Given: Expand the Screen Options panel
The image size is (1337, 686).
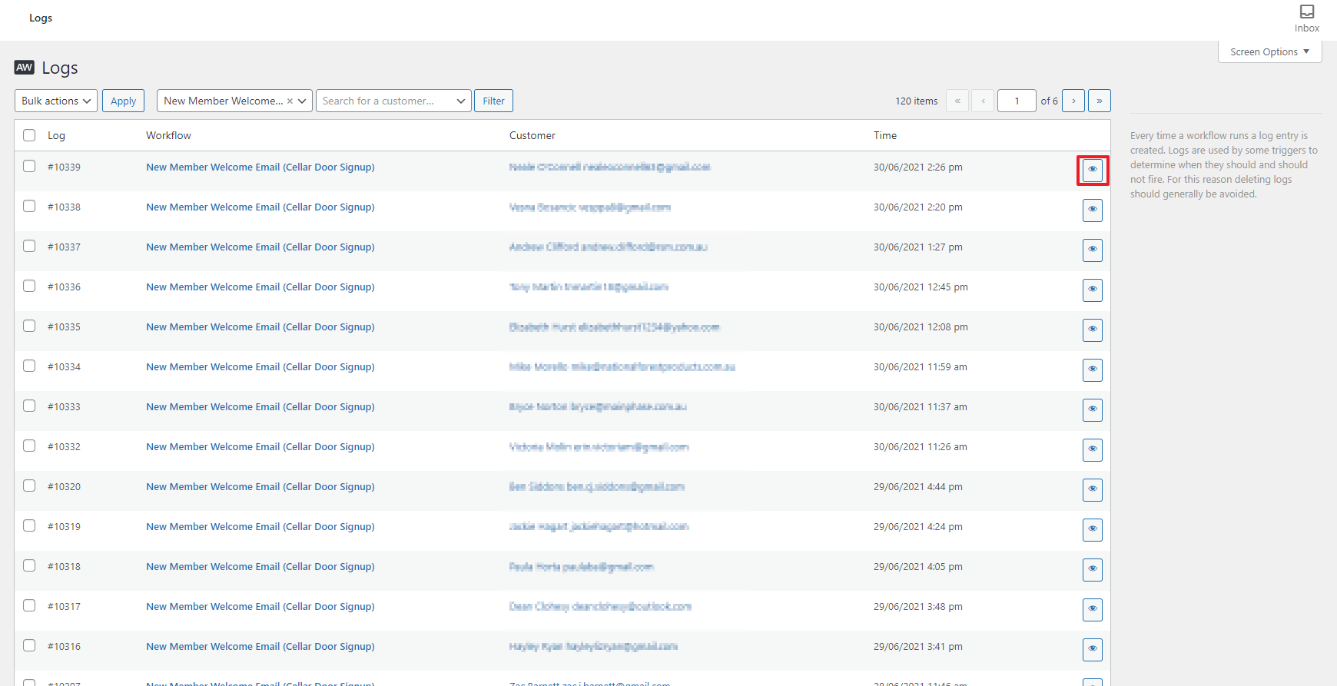Looking at the screenshot, I should click(x=1269, y=51).
